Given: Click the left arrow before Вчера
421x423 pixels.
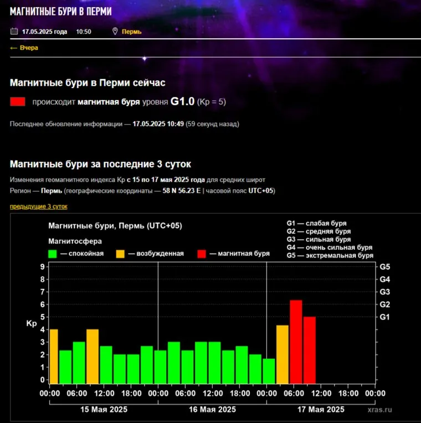Looking at the screenshot, I should pos(14,48).
